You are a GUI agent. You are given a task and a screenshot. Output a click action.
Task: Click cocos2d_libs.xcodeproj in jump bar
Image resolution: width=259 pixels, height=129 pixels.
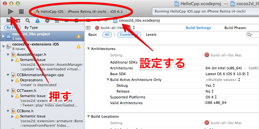point(140,21)
